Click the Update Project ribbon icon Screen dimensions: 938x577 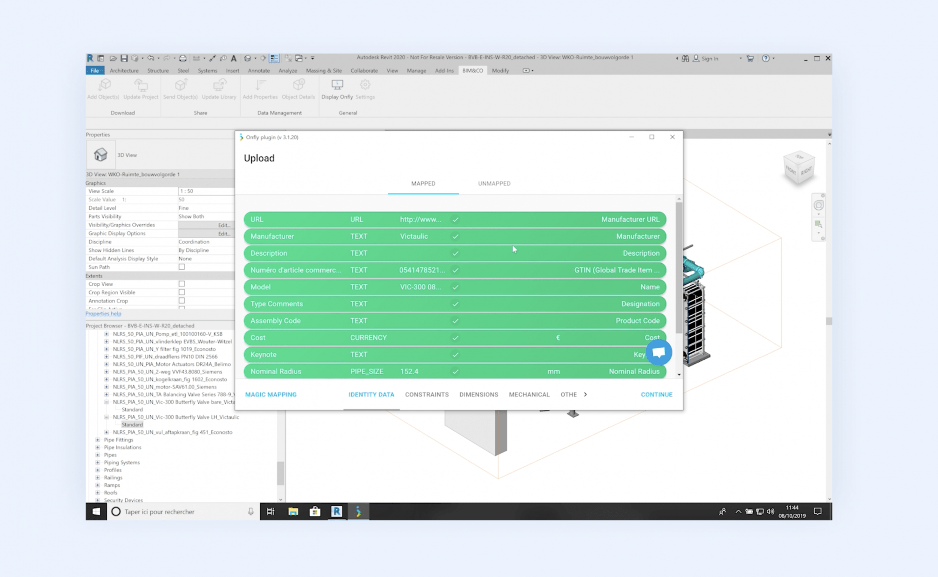(x=141, y=85)
